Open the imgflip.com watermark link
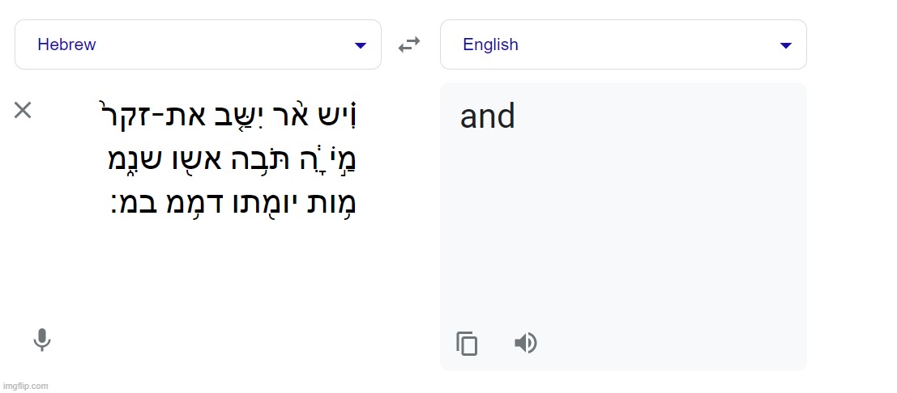Screen dimensions: 897x393 coord(25,387)
